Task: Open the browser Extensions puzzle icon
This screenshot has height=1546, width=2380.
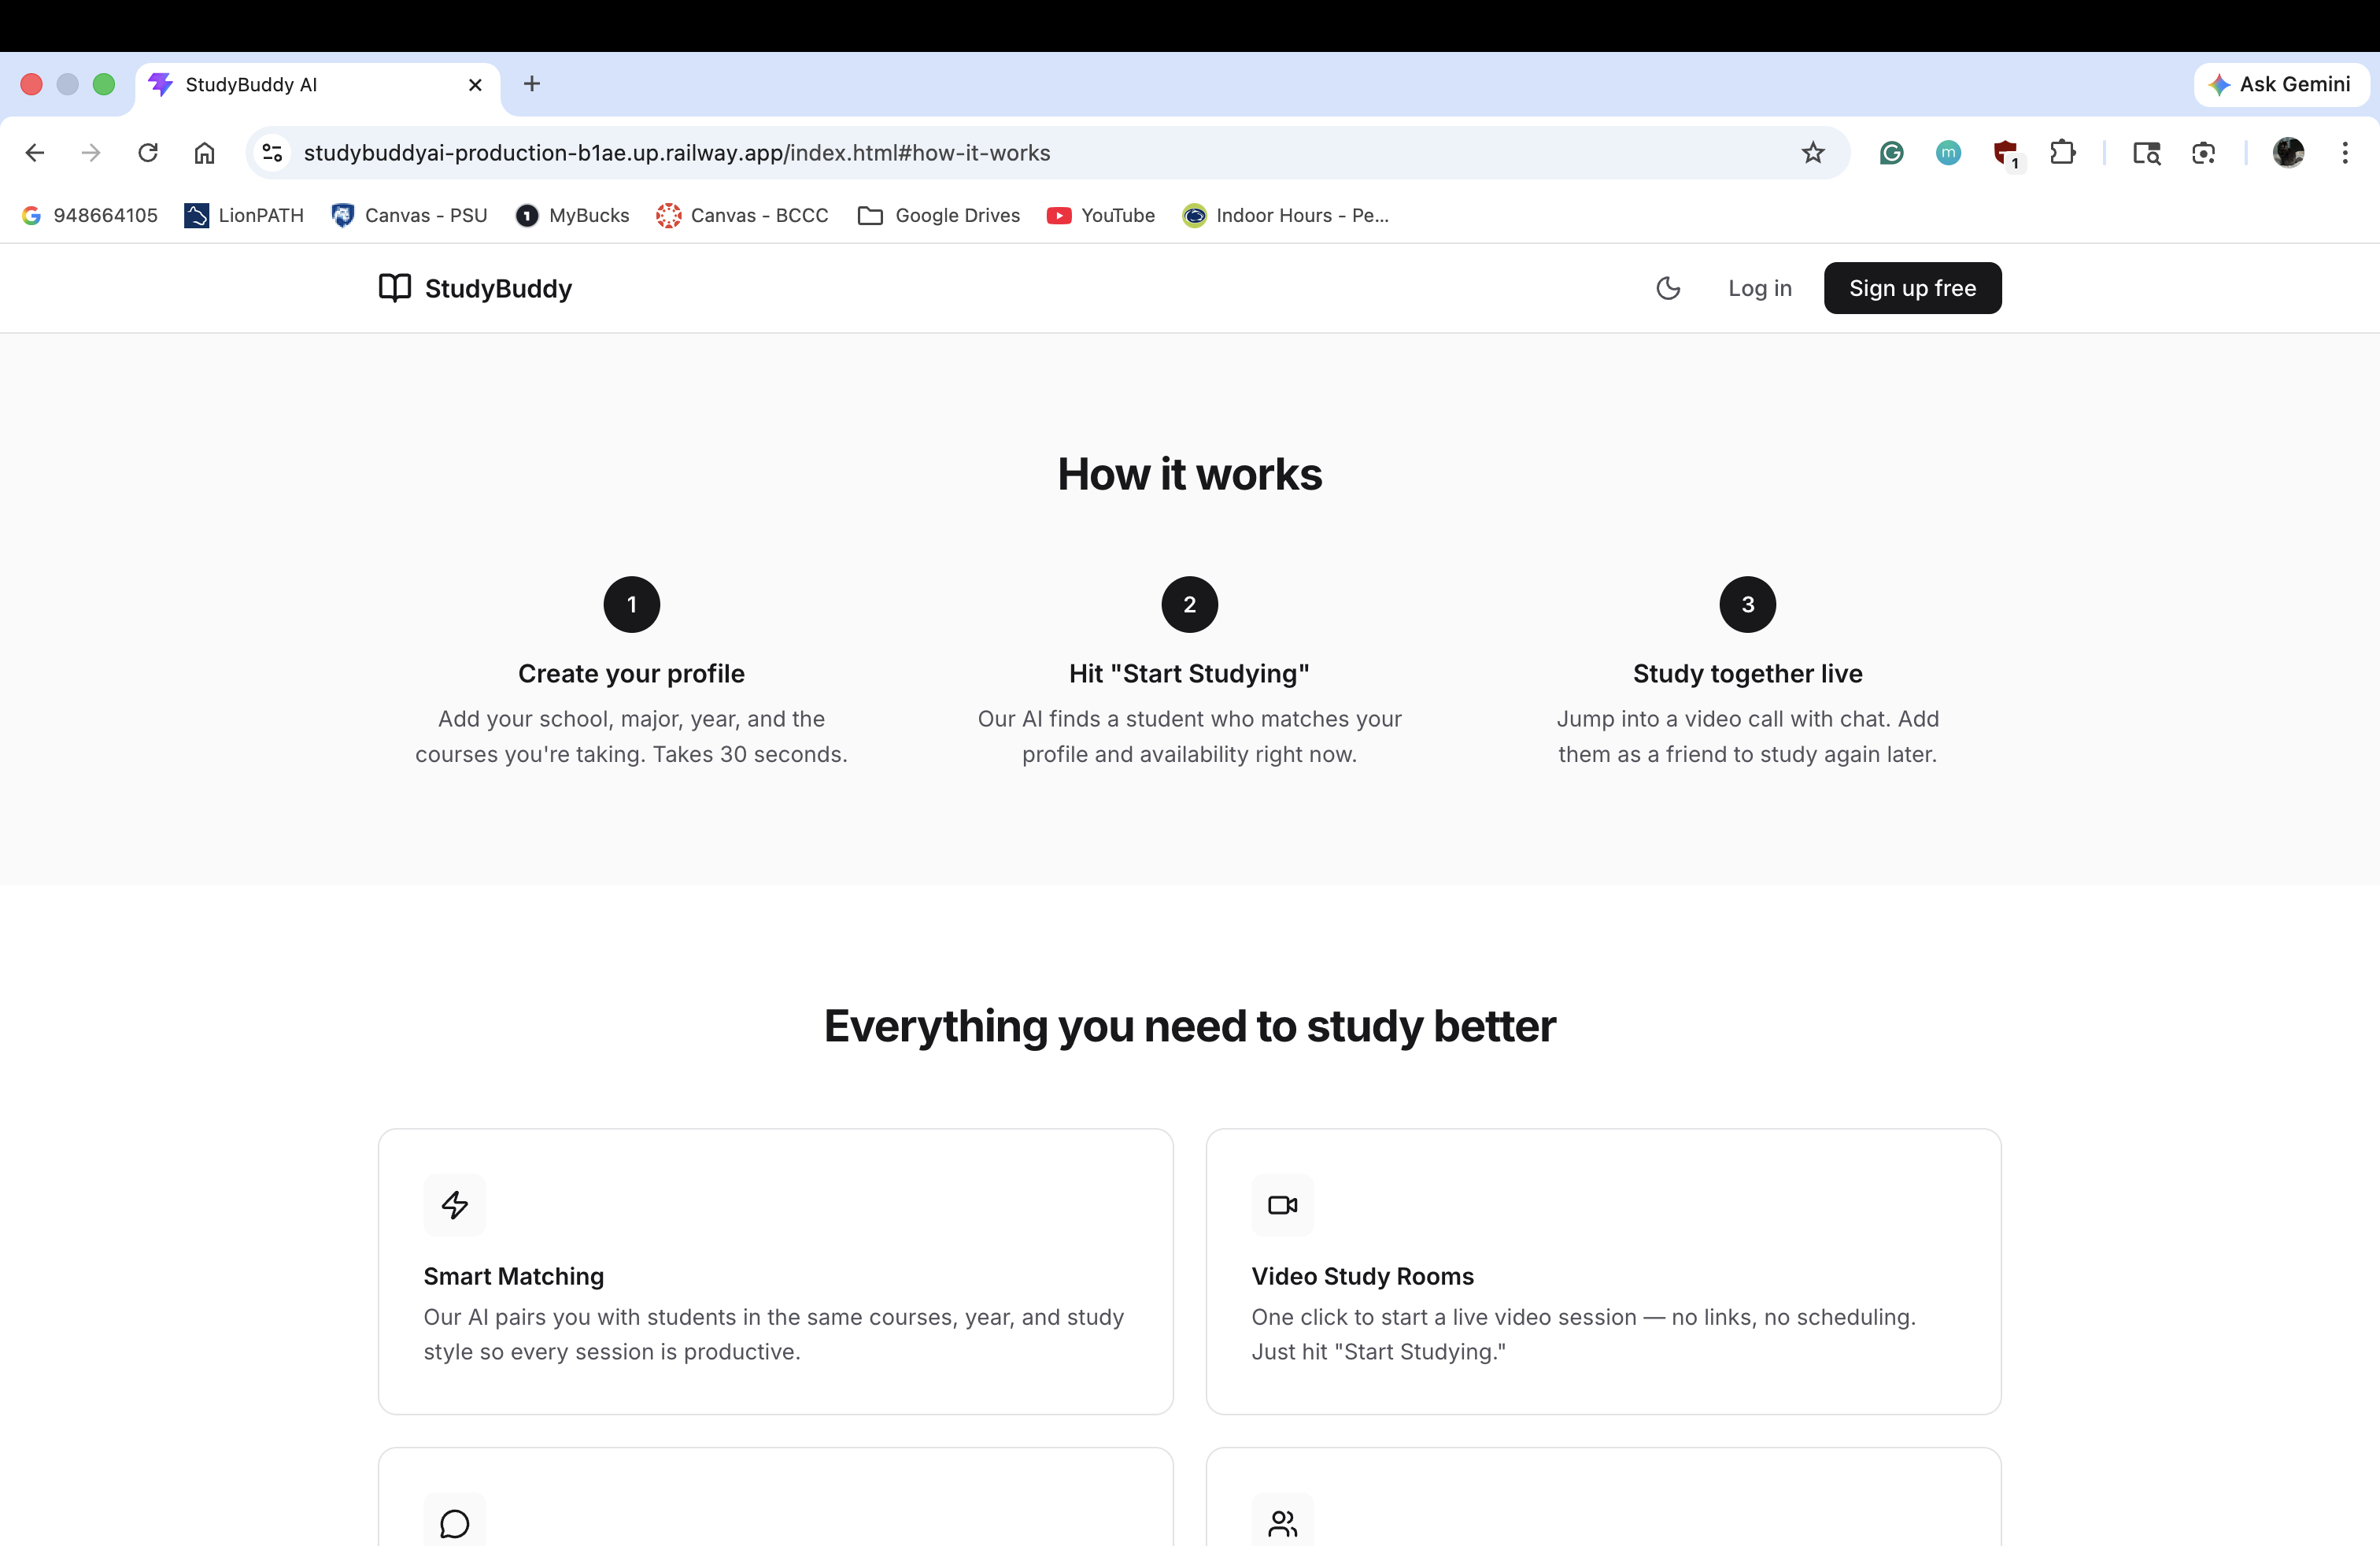Action: pos(2062,153)
